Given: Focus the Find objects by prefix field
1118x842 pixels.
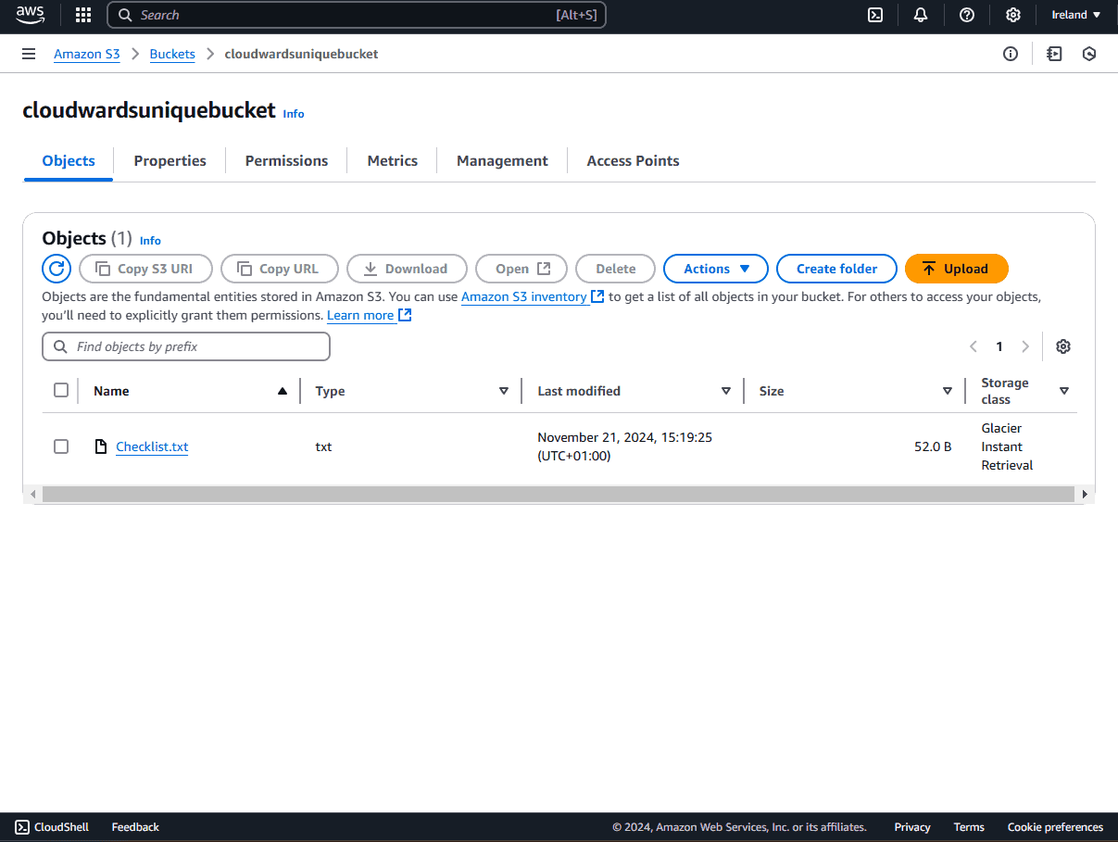Looking at the screenshot, I should click(186, 346).
